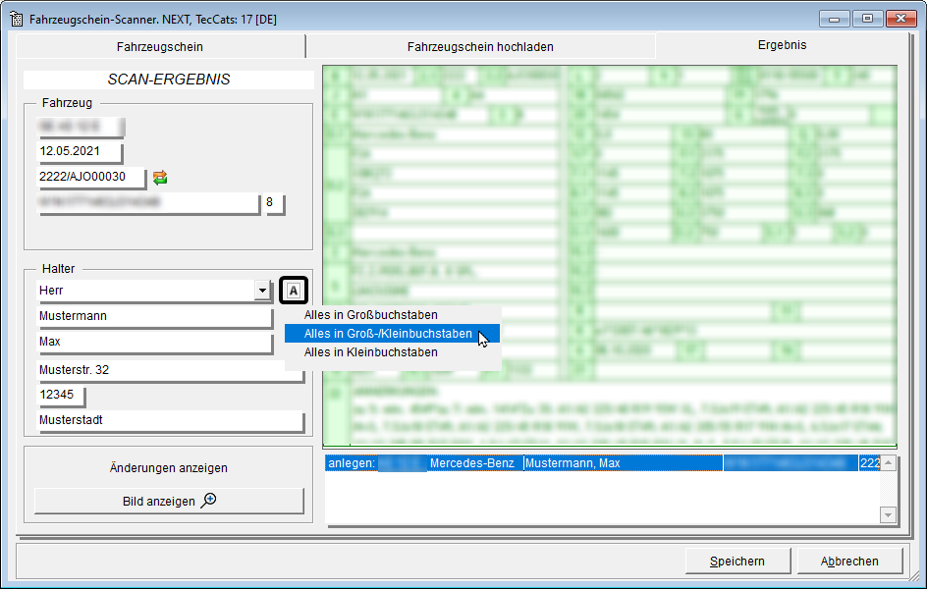Switch to the Fahrzeugschein tab

[x=160, y=47]
